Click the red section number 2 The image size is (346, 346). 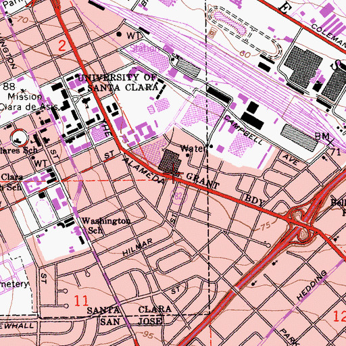62,45
